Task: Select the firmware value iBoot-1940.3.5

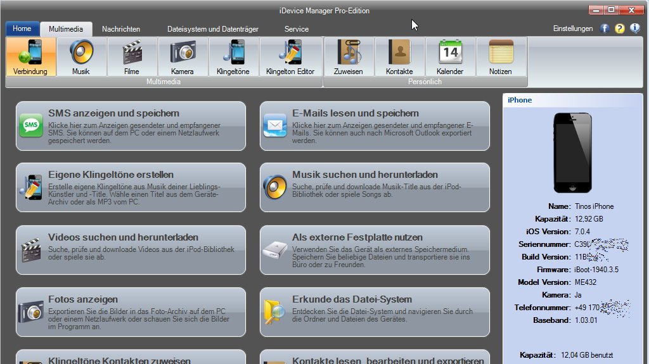Action: point(596,270)
